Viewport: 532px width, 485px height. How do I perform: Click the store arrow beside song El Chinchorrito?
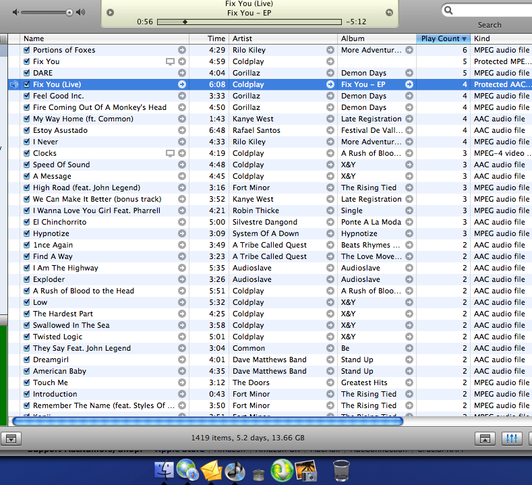click(x=182, y=222)
